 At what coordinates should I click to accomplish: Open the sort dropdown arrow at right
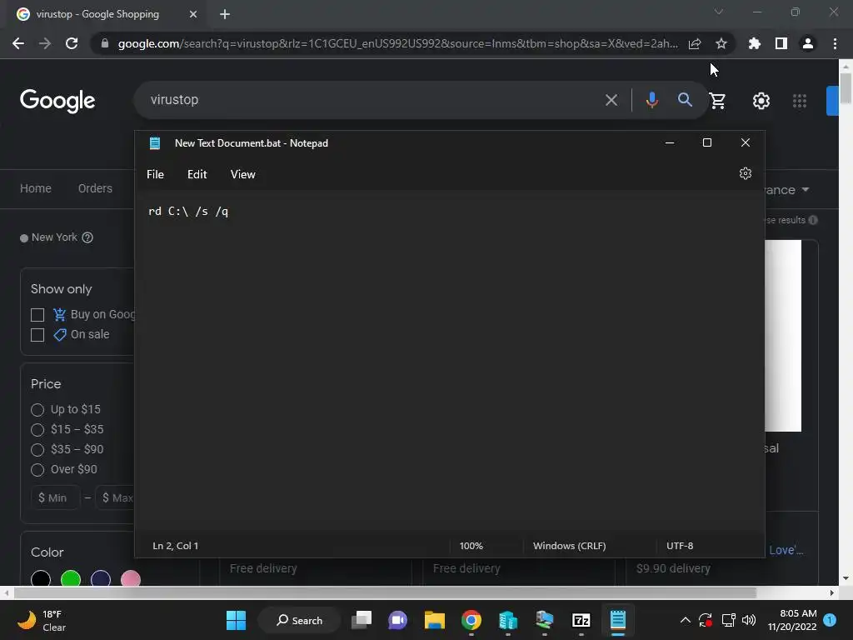coord(806,189)
